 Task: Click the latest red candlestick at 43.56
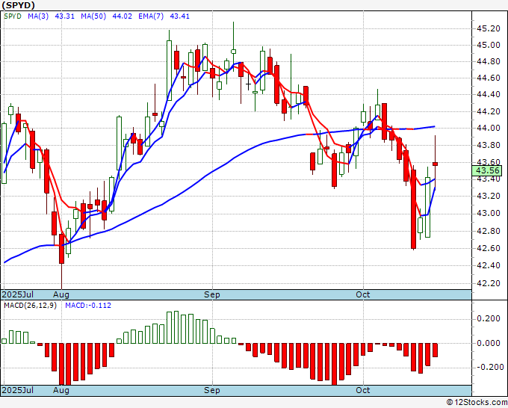(x=435, y=164)
